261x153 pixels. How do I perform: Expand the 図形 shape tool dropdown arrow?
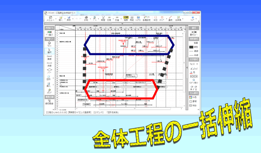53,78
